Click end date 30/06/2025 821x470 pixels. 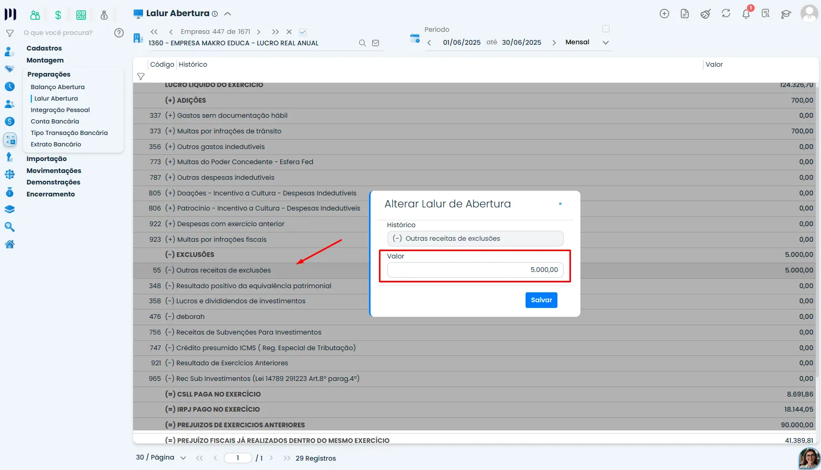521,43
